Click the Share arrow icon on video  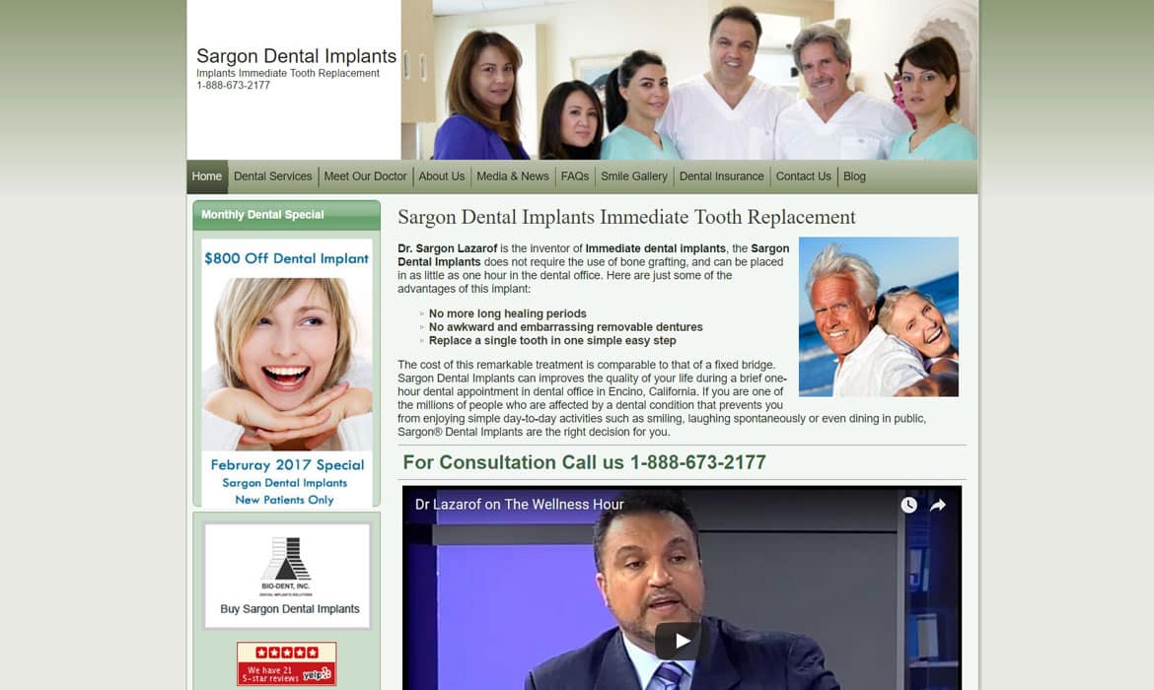coord(938,506)
